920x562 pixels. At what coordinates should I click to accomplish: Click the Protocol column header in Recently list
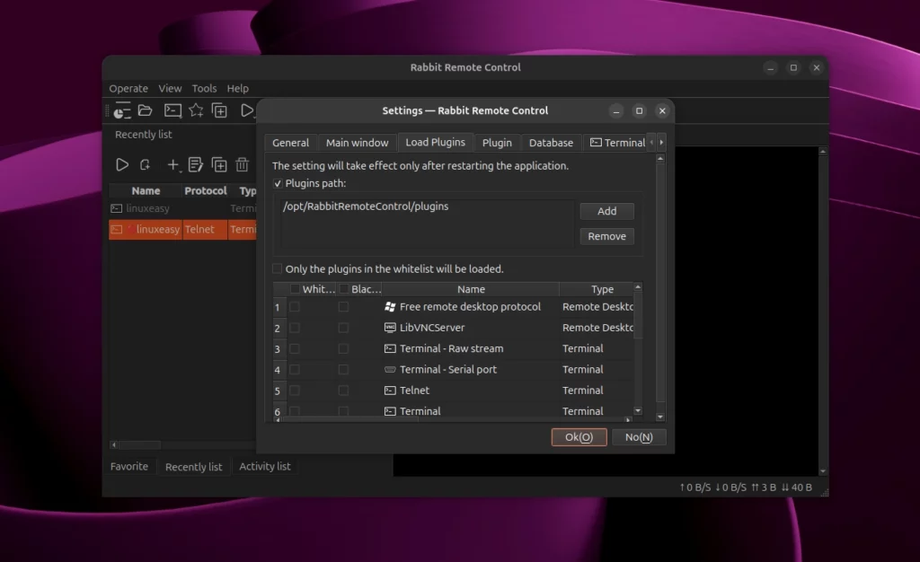point(206,191)
